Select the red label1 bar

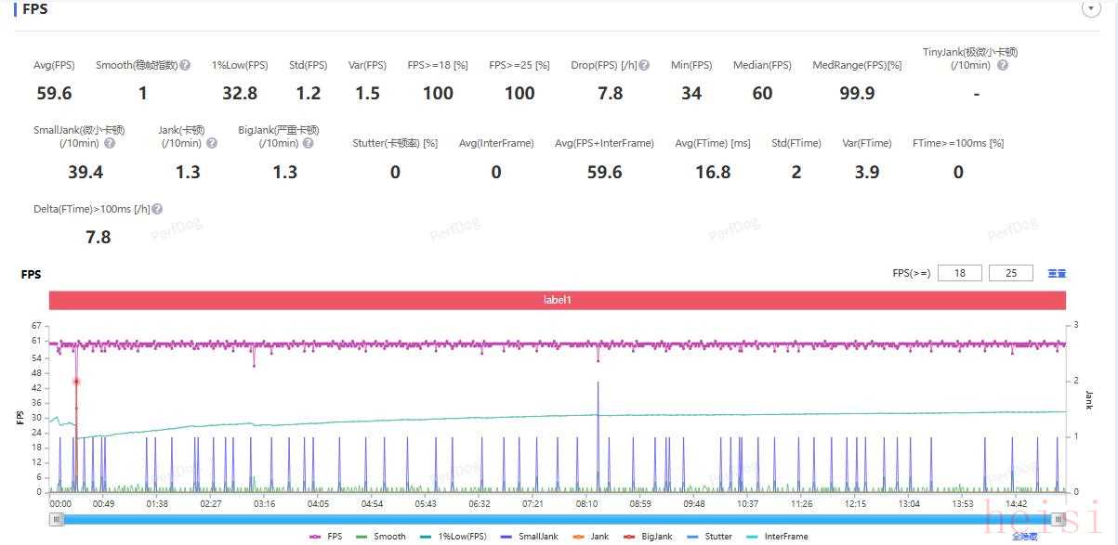558,301
